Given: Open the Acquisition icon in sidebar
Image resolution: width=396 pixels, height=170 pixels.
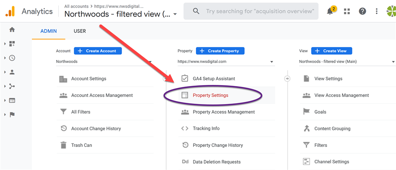Looking at the screenshot, I should pyautogui.click(x=12, y=86).
